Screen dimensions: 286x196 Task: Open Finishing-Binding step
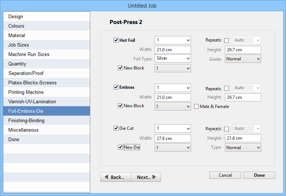pyautogui.click(x=47, y=120)
